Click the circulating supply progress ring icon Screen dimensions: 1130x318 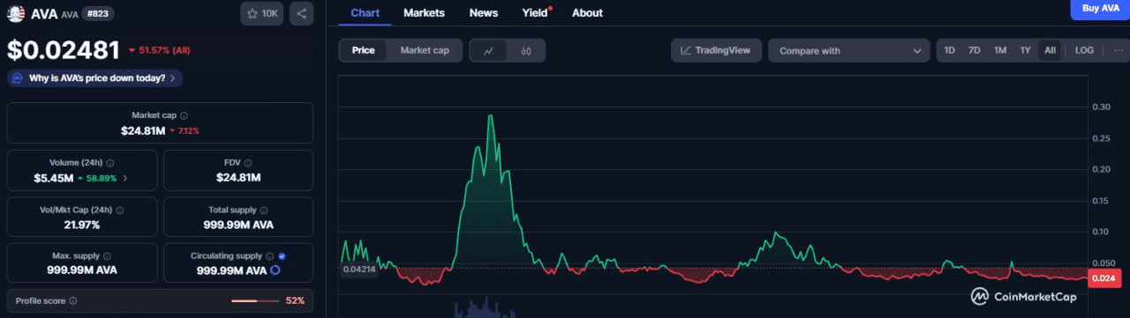[275, 270]
